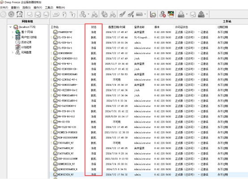Expand the 整个网络 tree node
Viewport: 248px width, 179px height.
pyautogui.click(x=13, y=32)
